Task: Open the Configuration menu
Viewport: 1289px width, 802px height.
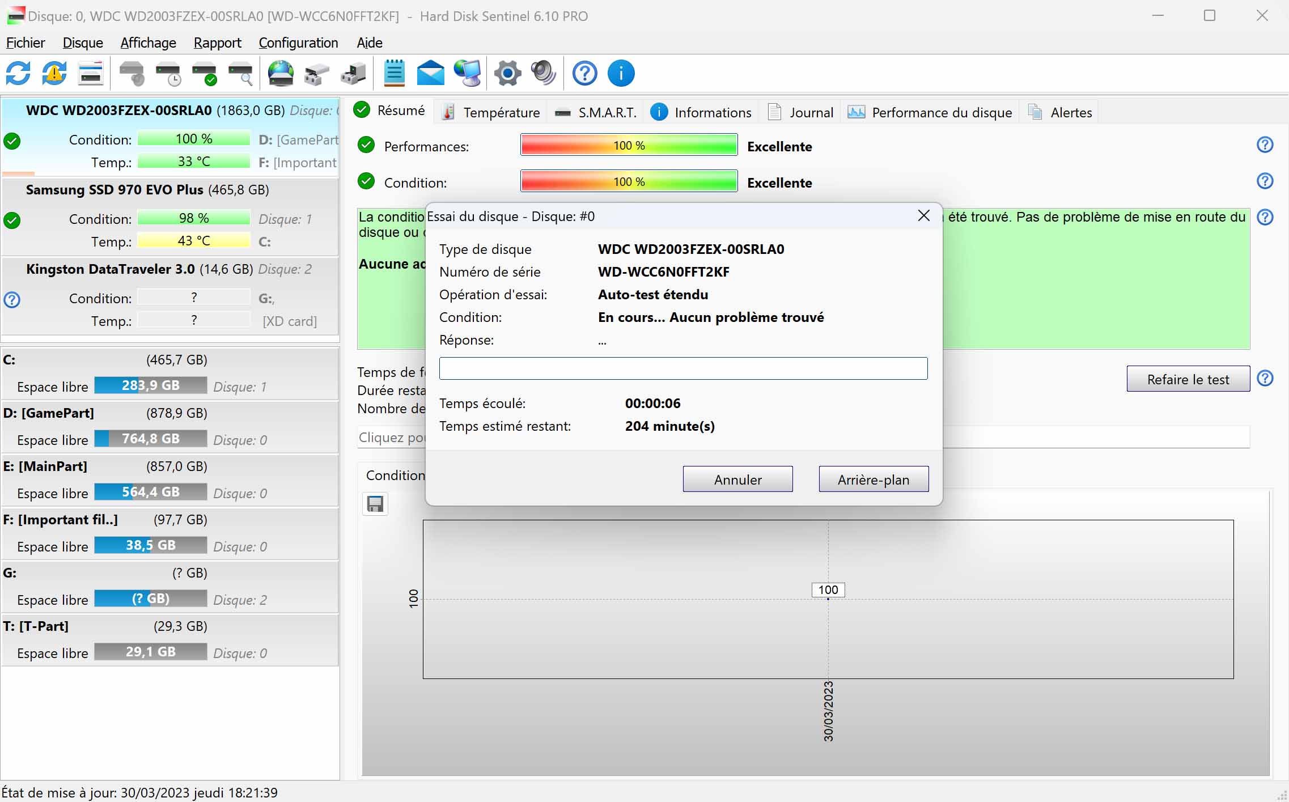Action: pos(298,43)
